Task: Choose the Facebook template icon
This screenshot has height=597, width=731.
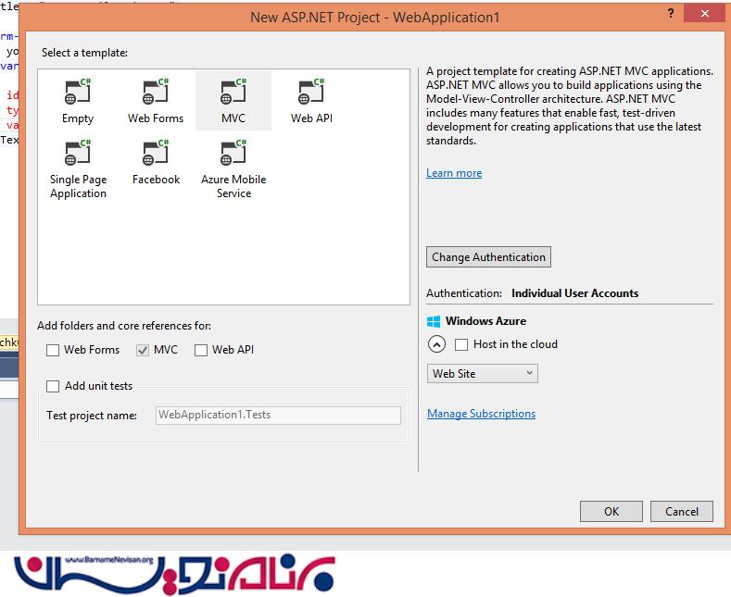Action: coord(156,155)
